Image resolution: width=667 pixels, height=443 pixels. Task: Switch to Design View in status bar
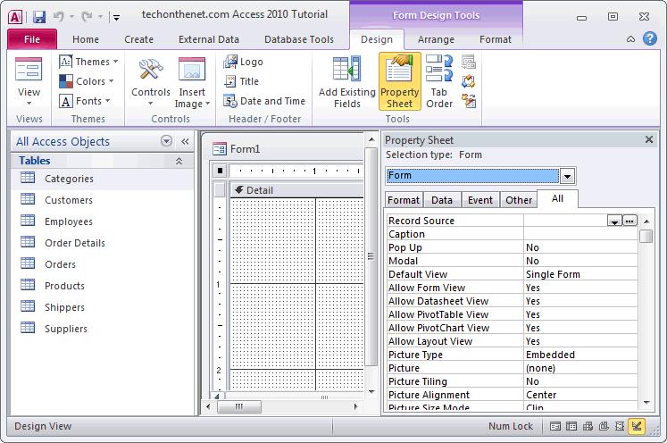point(637,427)
